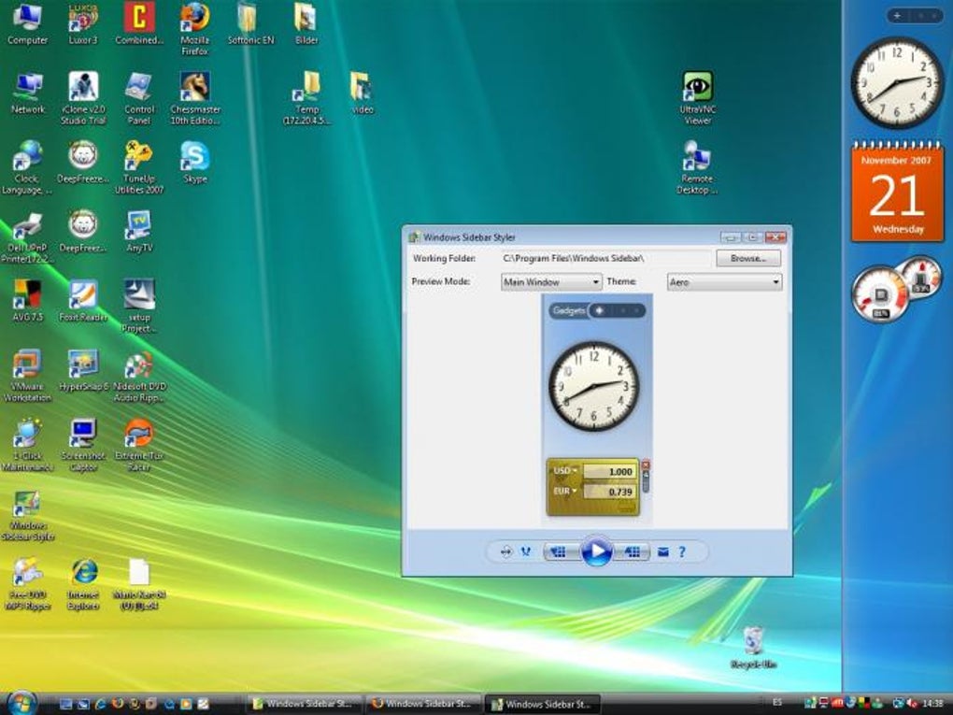Viewport: 953px width, 715px height.
Task: Click the icon between the arrow and play group
Action: (526, 552)
